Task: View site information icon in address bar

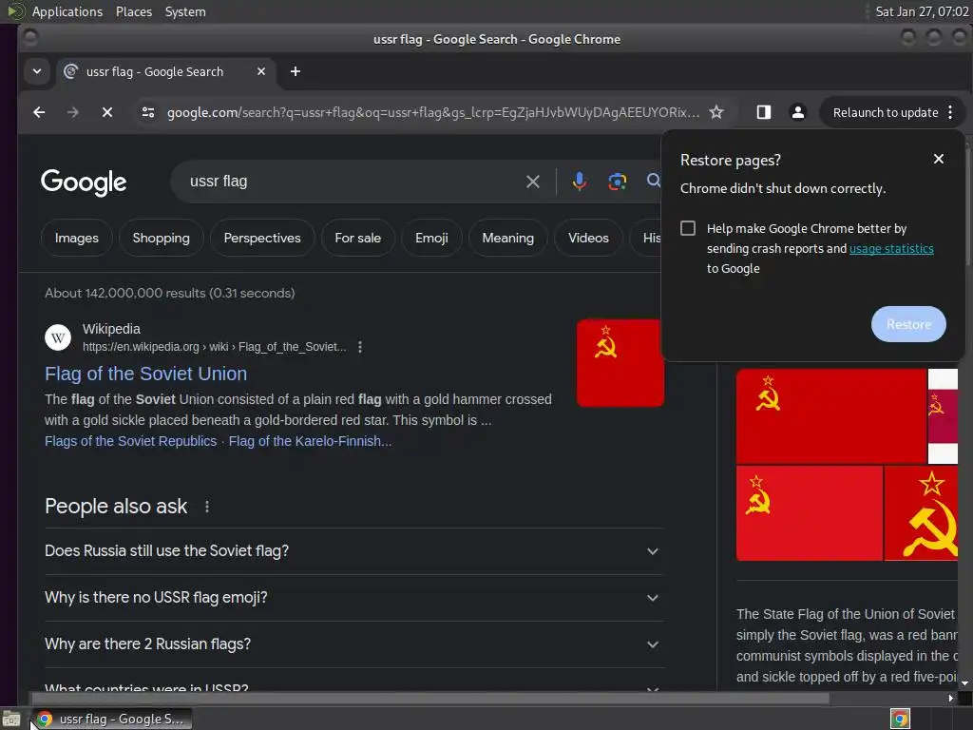Action: pyautogui.click(x=147, y=112)
